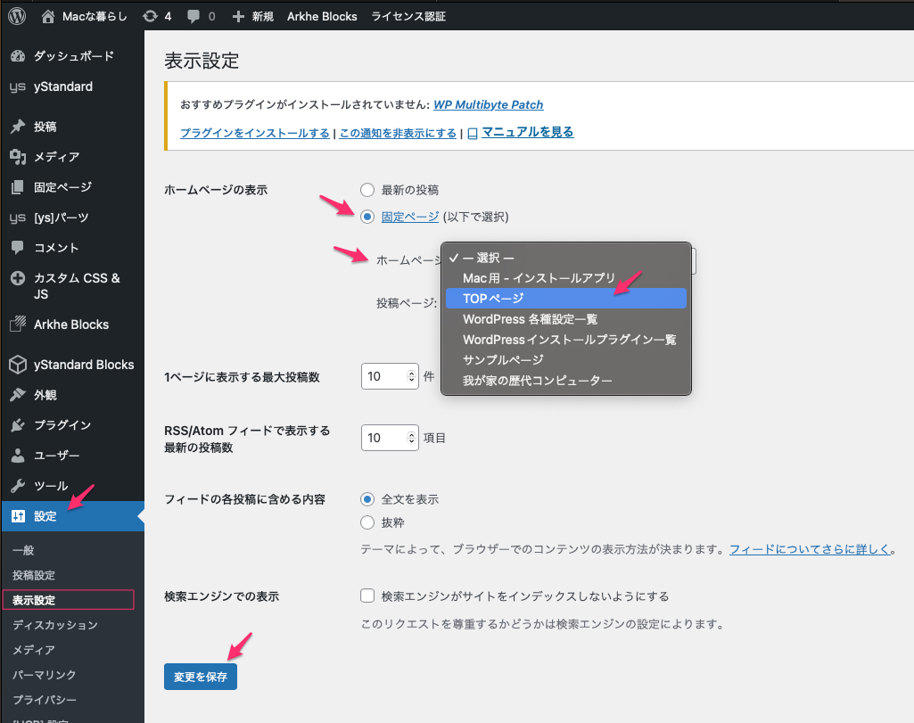Click the Plugins plug icon in sidebar
This screenshot has height=723, width=914.
17,425
